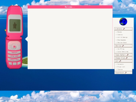The image size is (136, 102).
Task: Click the hammer icon beside Shrine
Action: [123, 46]
